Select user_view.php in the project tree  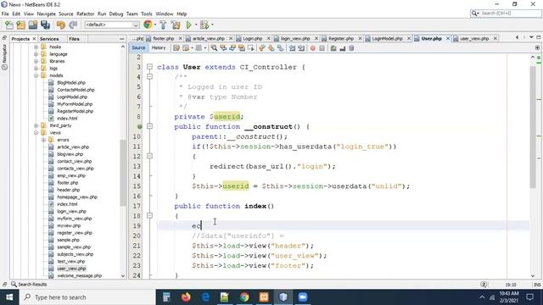[71, 269]
